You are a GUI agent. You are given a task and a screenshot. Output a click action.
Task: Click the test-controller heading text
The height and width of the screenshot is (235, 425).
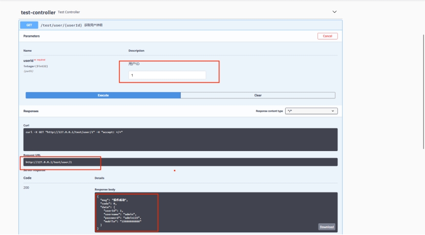click(x=38, y=12)
